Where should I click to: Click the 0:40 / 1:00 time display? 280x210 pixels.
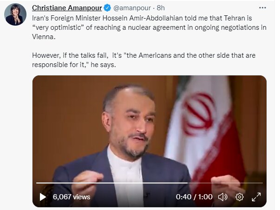tap(194, 197)
